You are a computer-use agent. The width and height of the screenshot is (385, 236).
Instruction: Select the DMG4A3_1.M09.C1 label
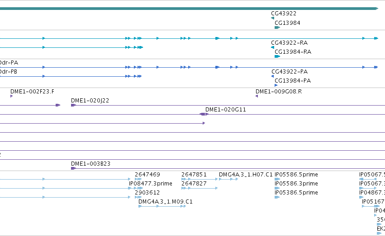click(x=166, y=202)
